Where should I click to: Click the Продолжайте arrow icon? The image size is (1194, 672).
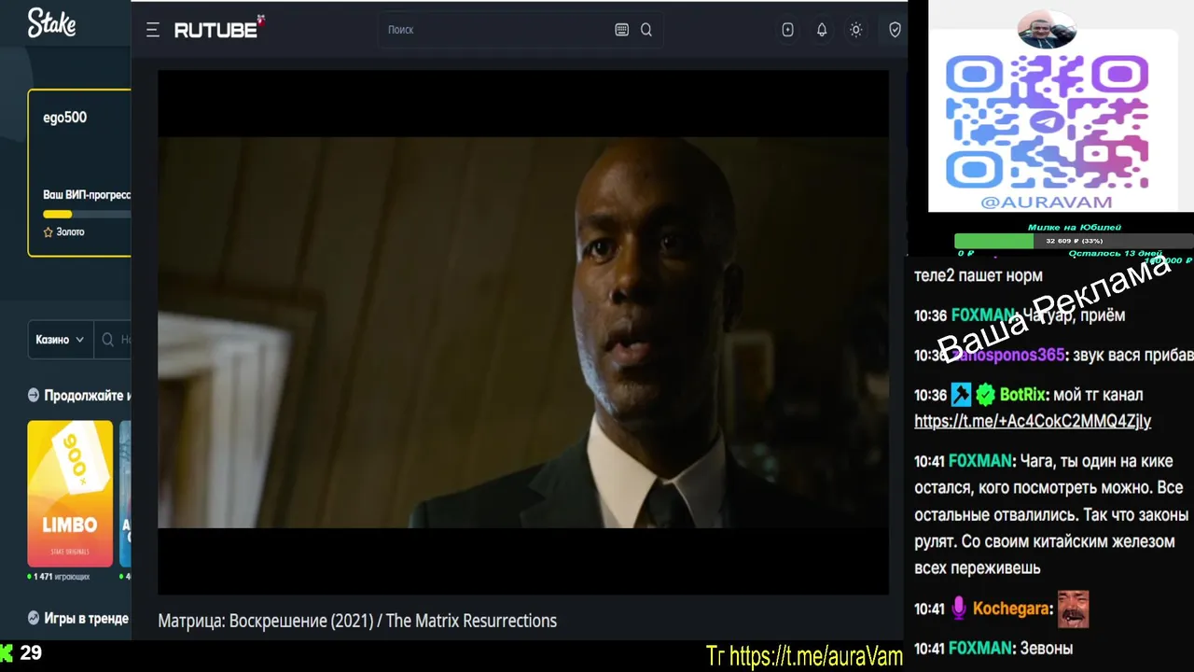pos(34,395)
